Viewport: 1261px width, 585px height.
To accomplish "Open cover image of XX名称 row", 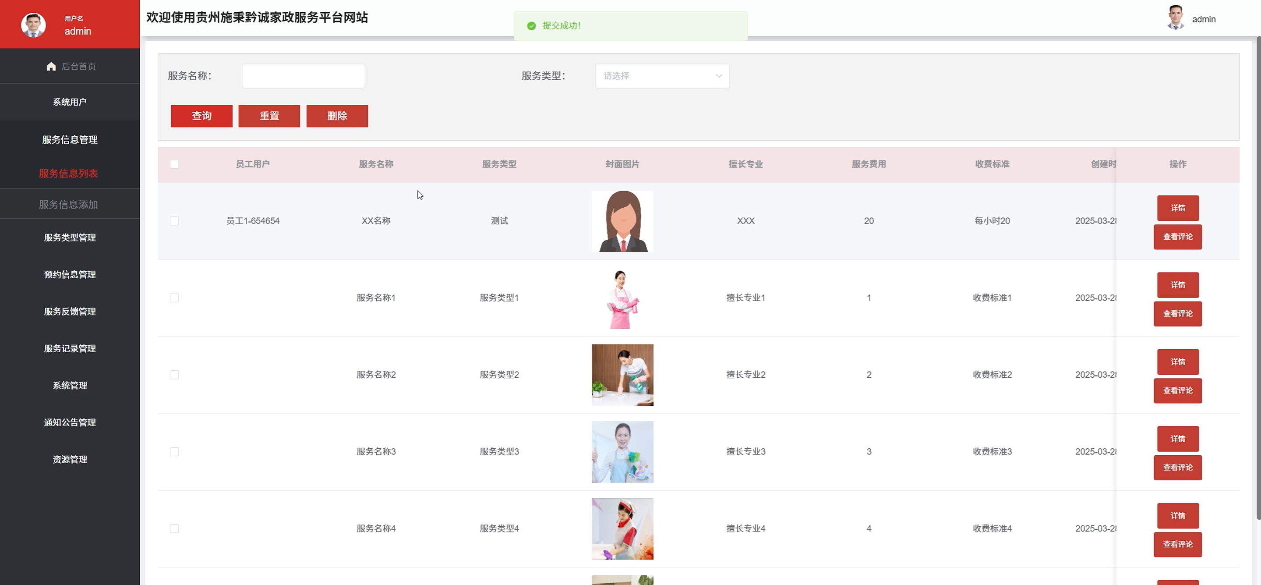I will pyautogui.click(x=622, y=221).
